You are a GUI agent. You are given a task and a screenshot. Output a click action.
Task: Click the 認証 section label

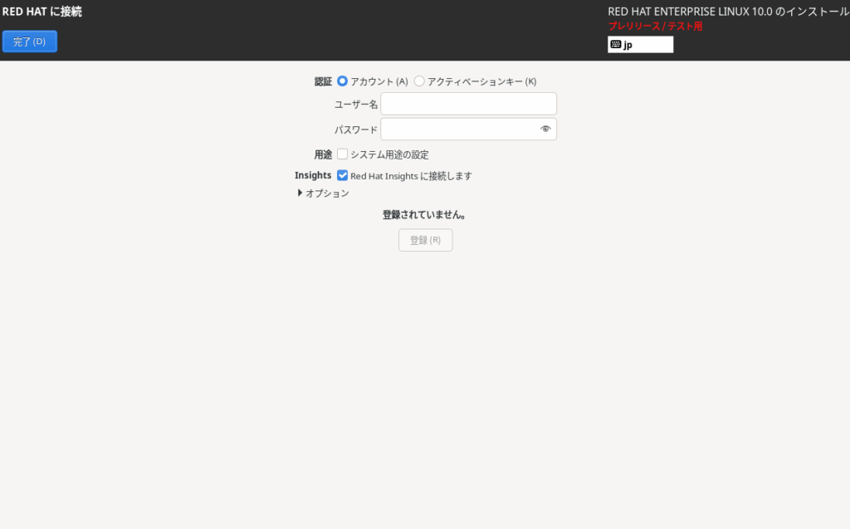pos(323,81)
